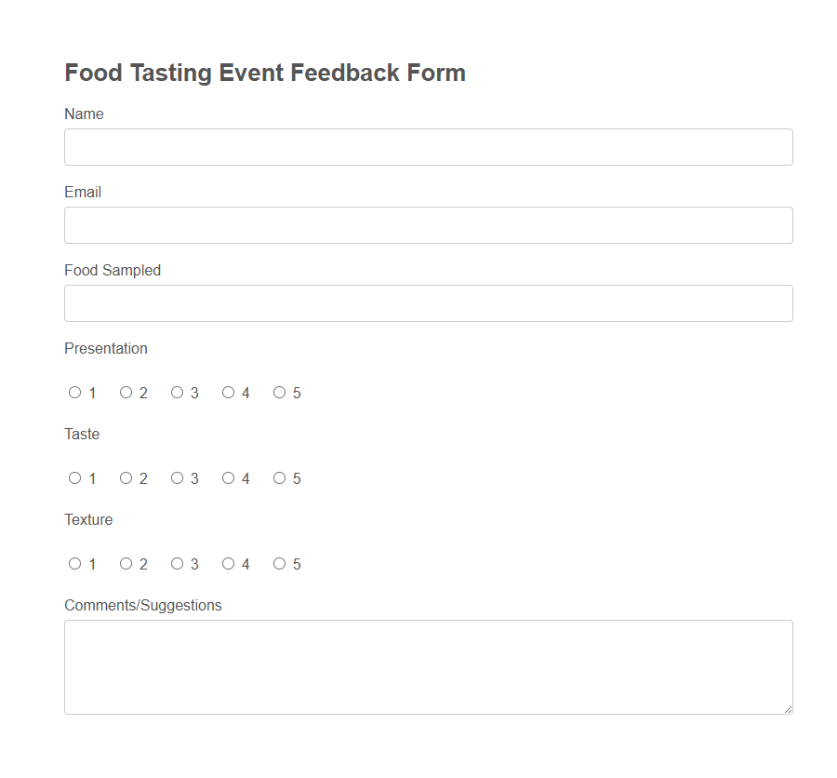Select rating 1 for Presentation
This screenshot has width=837, height=778.
[x=74, y=392]
